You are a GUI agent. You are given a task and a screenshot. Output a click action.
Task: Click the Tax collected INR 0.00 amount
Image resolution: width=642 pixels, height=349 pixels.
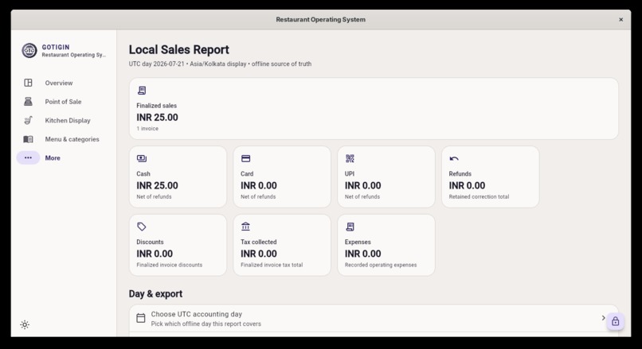point(259,254)
